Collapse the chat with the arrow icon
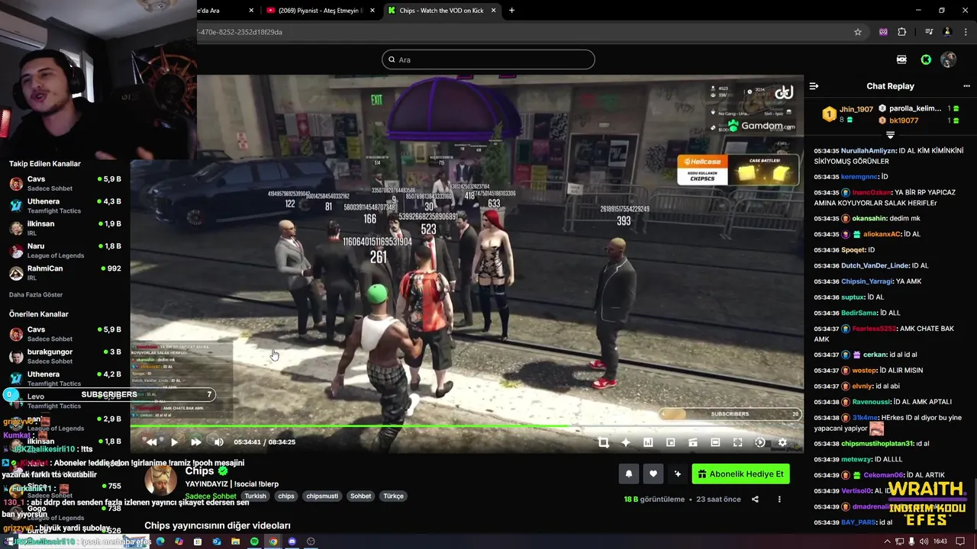The height and width of the screenshot is (549, 977). coord(814,86)
